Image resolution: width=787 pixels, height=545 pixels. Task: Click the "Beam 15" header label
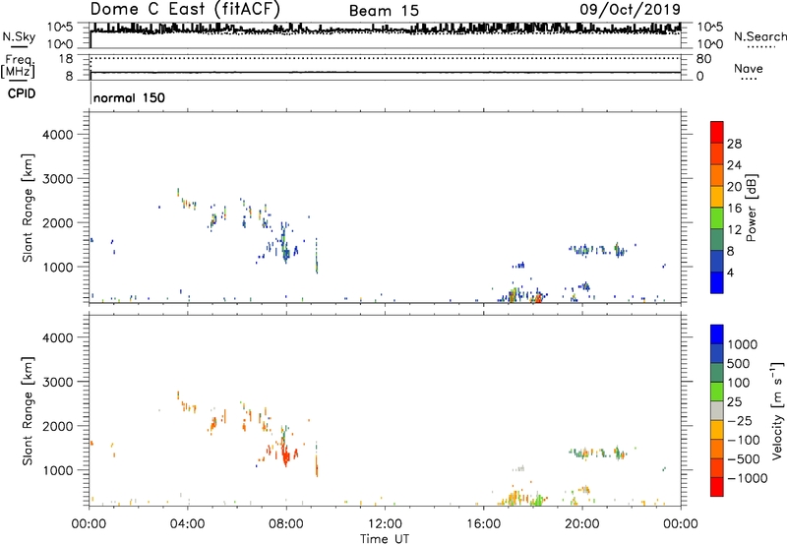384,11
